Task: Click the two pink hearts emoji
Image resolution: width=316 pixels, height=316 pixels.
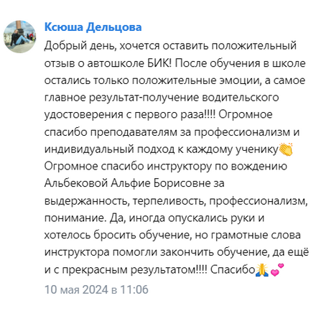Action: click(x=277, y=269)
